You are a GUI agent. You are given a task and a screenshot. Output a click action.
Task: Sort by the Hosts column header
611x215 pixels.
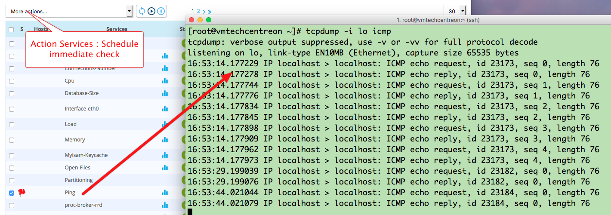41,29
